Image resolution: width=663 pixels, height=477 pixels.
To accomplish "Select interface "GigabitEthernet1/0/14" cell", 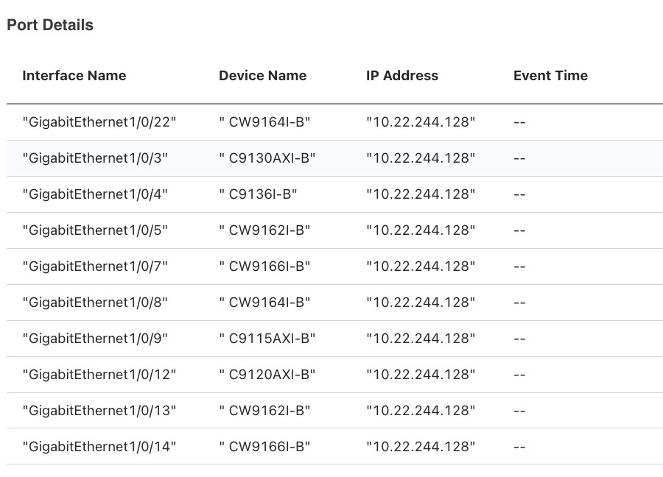I will [x=99, y=447].
